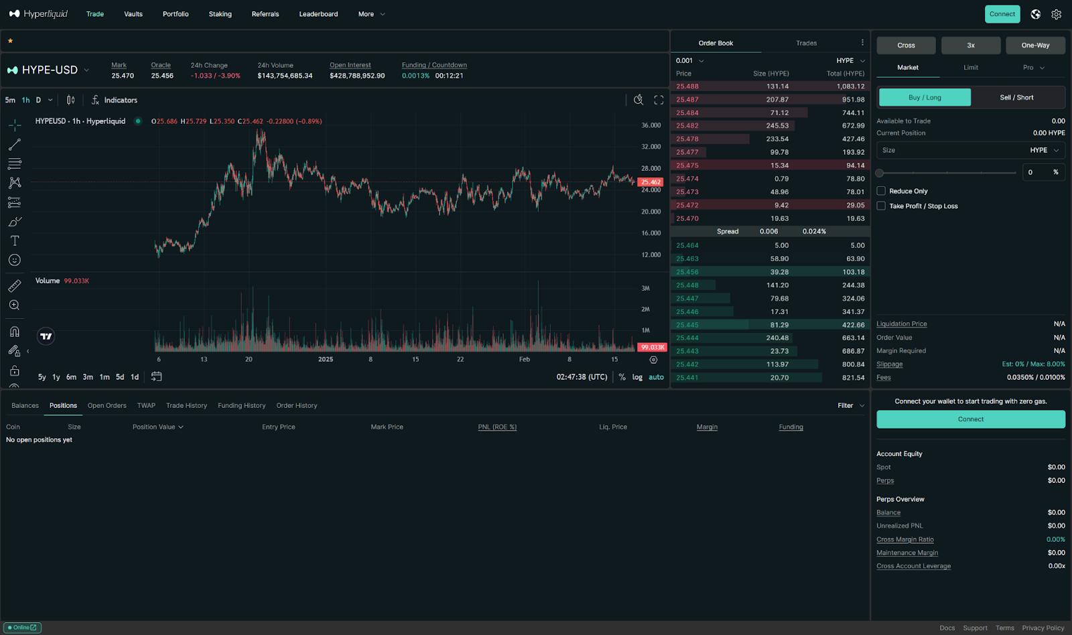Toggle fullscreen chart mode
The height and width of the screenshot is (635, 1072).
tap(659, 100)
